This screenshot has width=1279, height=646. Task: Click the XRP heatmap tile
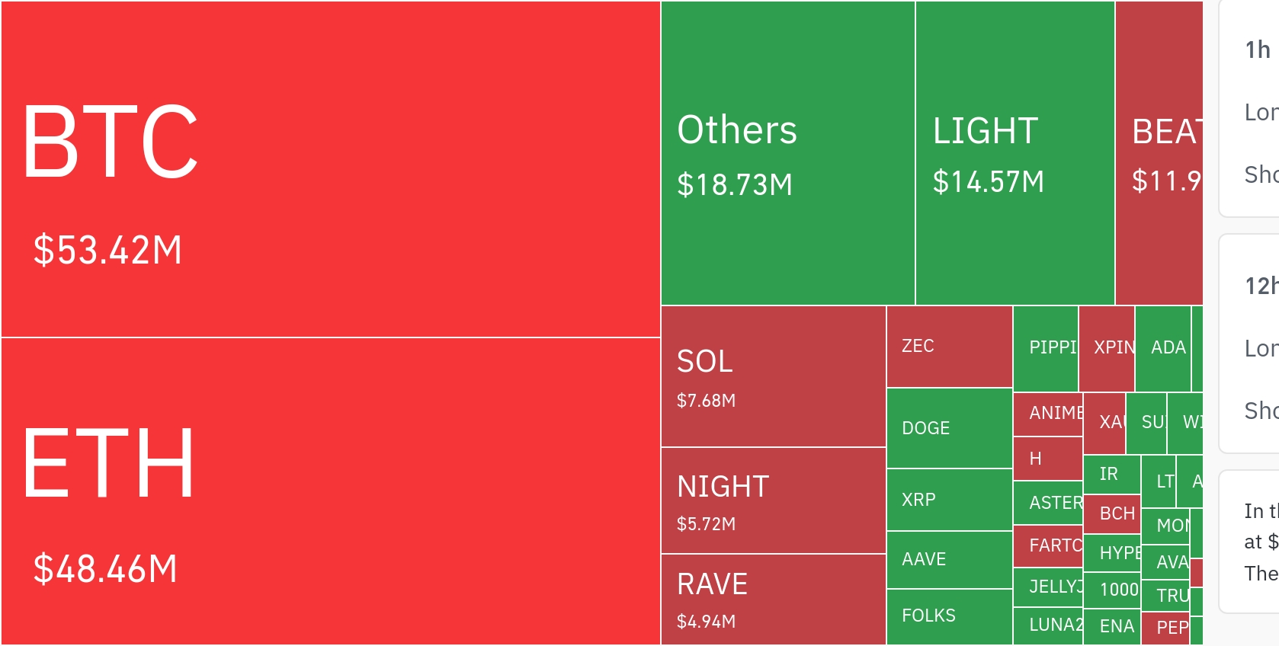(x=949, y=500)
